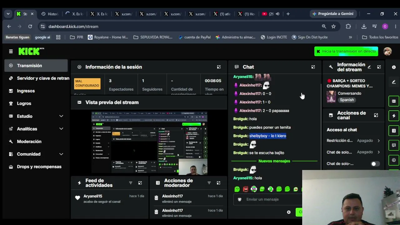Expand the Información del stream panel
Viewport: 400px width, 225px height.
379,67
